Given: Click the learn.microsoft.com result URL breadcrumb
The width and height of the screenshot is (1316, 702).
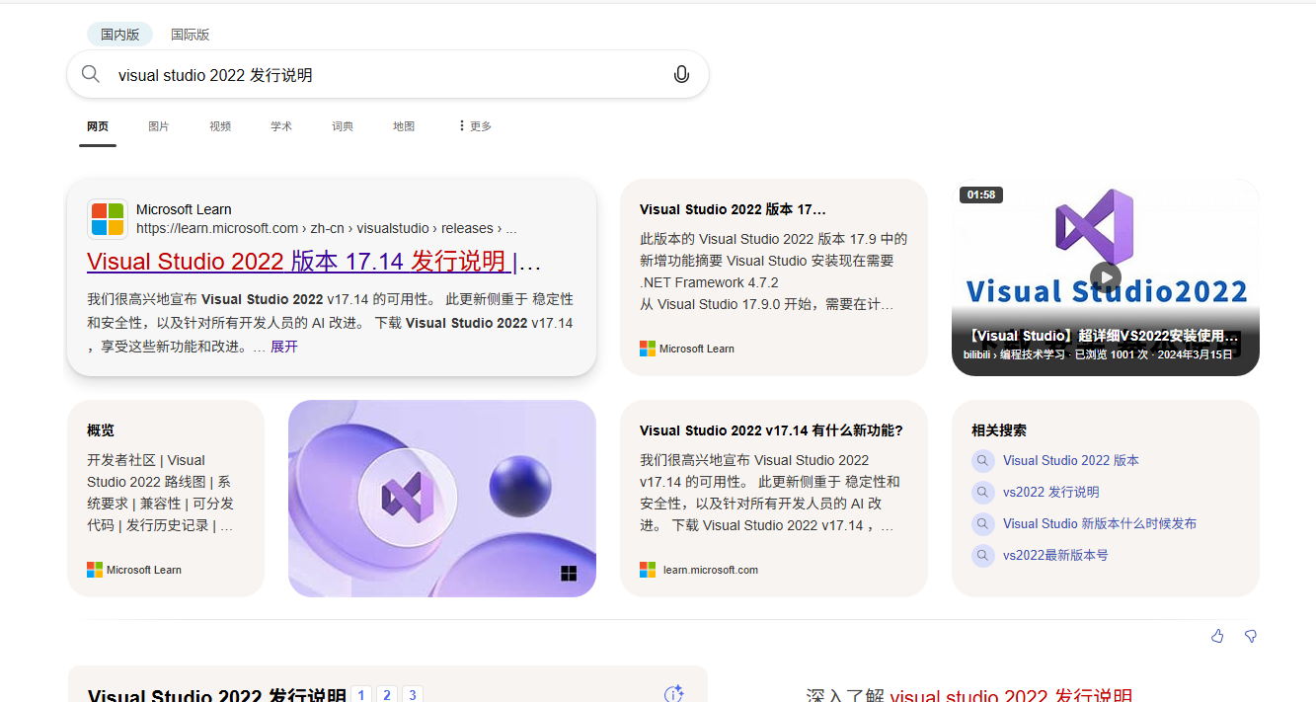Looking at the screenshot, I should (326, 228).
